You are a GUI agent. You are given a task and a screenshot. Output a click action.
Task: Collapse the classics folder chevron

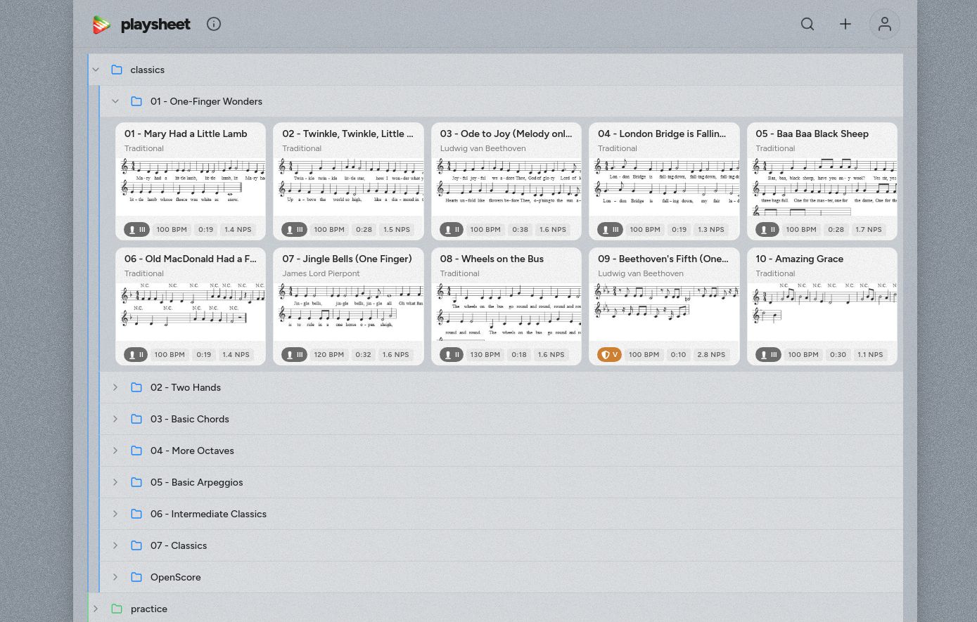pyautogui.click(x=96, y=70)
